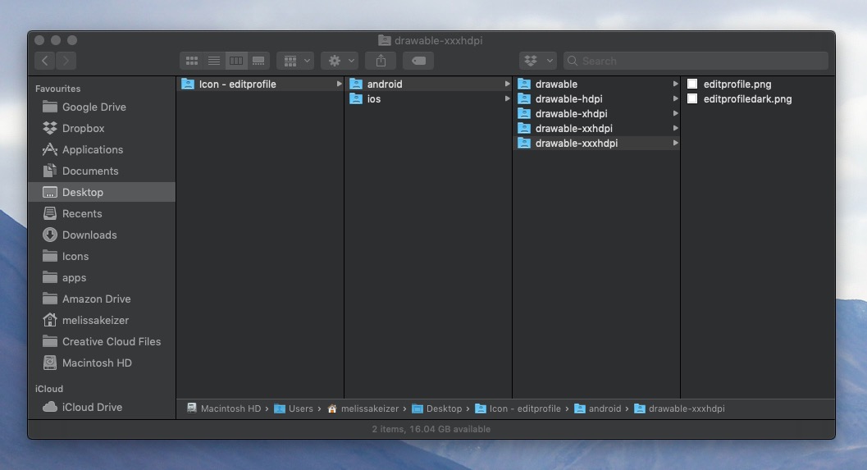Screen dimensions: 867x470
Task: Open the group-by arrangement dropdown
Action: pyautogui.click(x=296, y=61)
